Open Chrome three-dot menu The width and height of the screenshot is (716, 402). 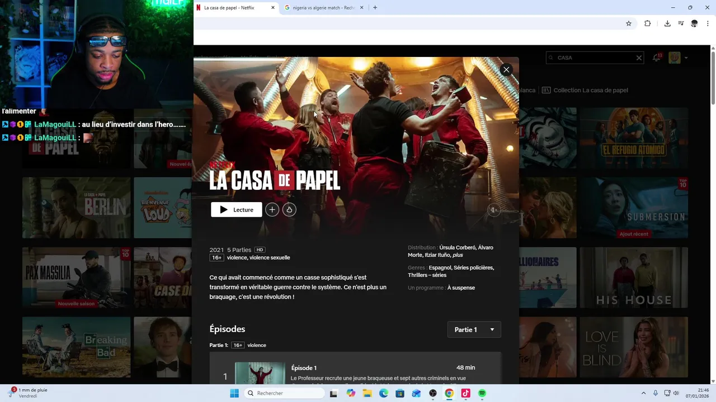pyautogui.click(x=708, y=23)
